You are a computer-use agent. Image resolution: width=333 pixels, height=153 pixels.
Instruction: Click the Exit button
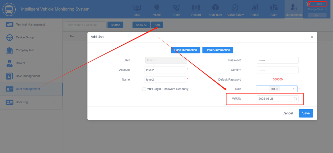pyautogui.click(x=317, y=16)
